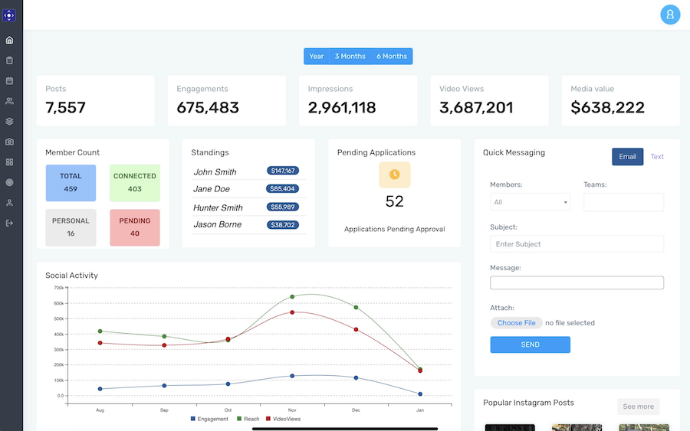The height and width of the screenshot is (431, 690).
Task: Click the logout arrow icon in sidebar
Action: point(9,223)
